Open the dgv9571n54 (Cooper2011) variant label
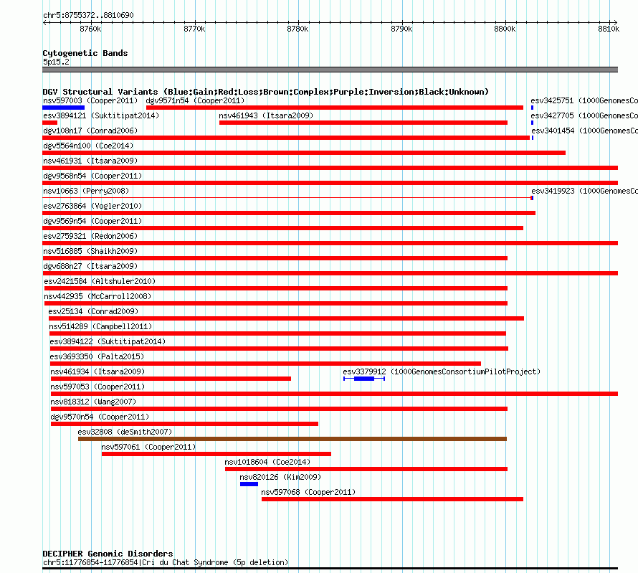638x573 pixels. 195,100
